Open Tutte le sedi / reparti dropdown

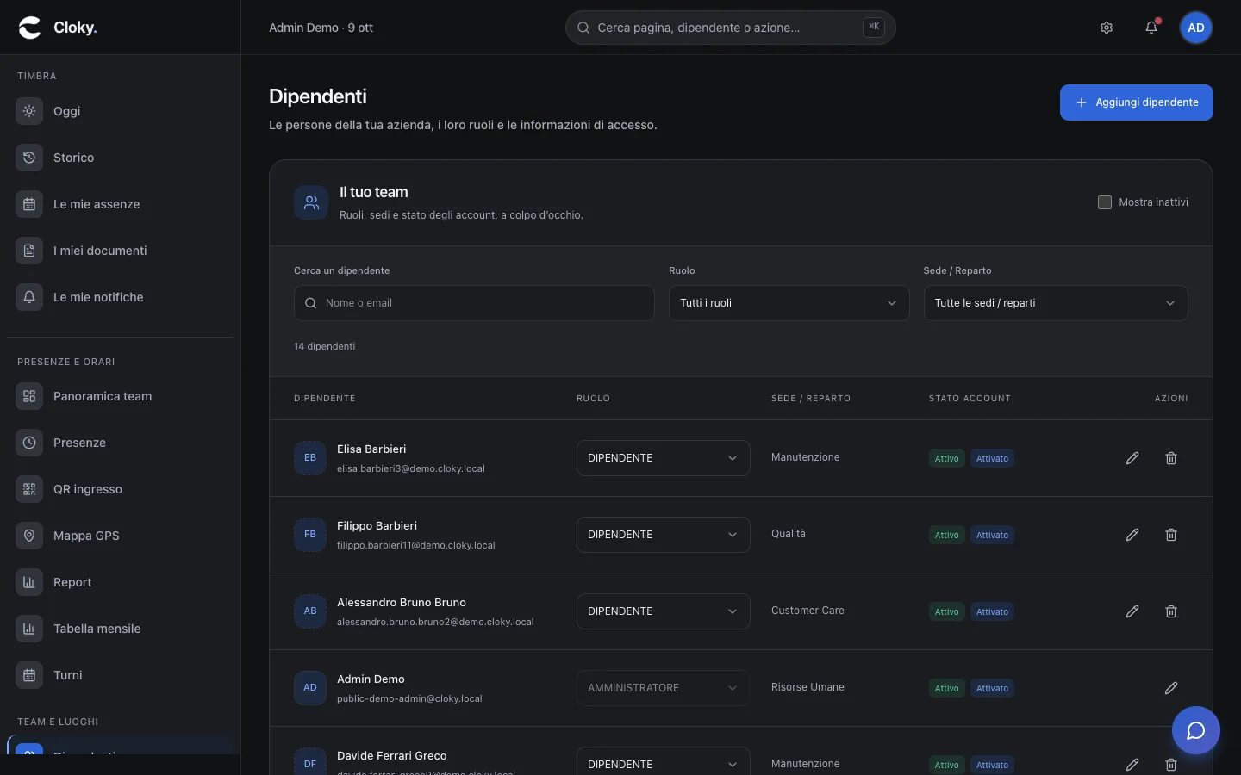(x=1056, y=303)
